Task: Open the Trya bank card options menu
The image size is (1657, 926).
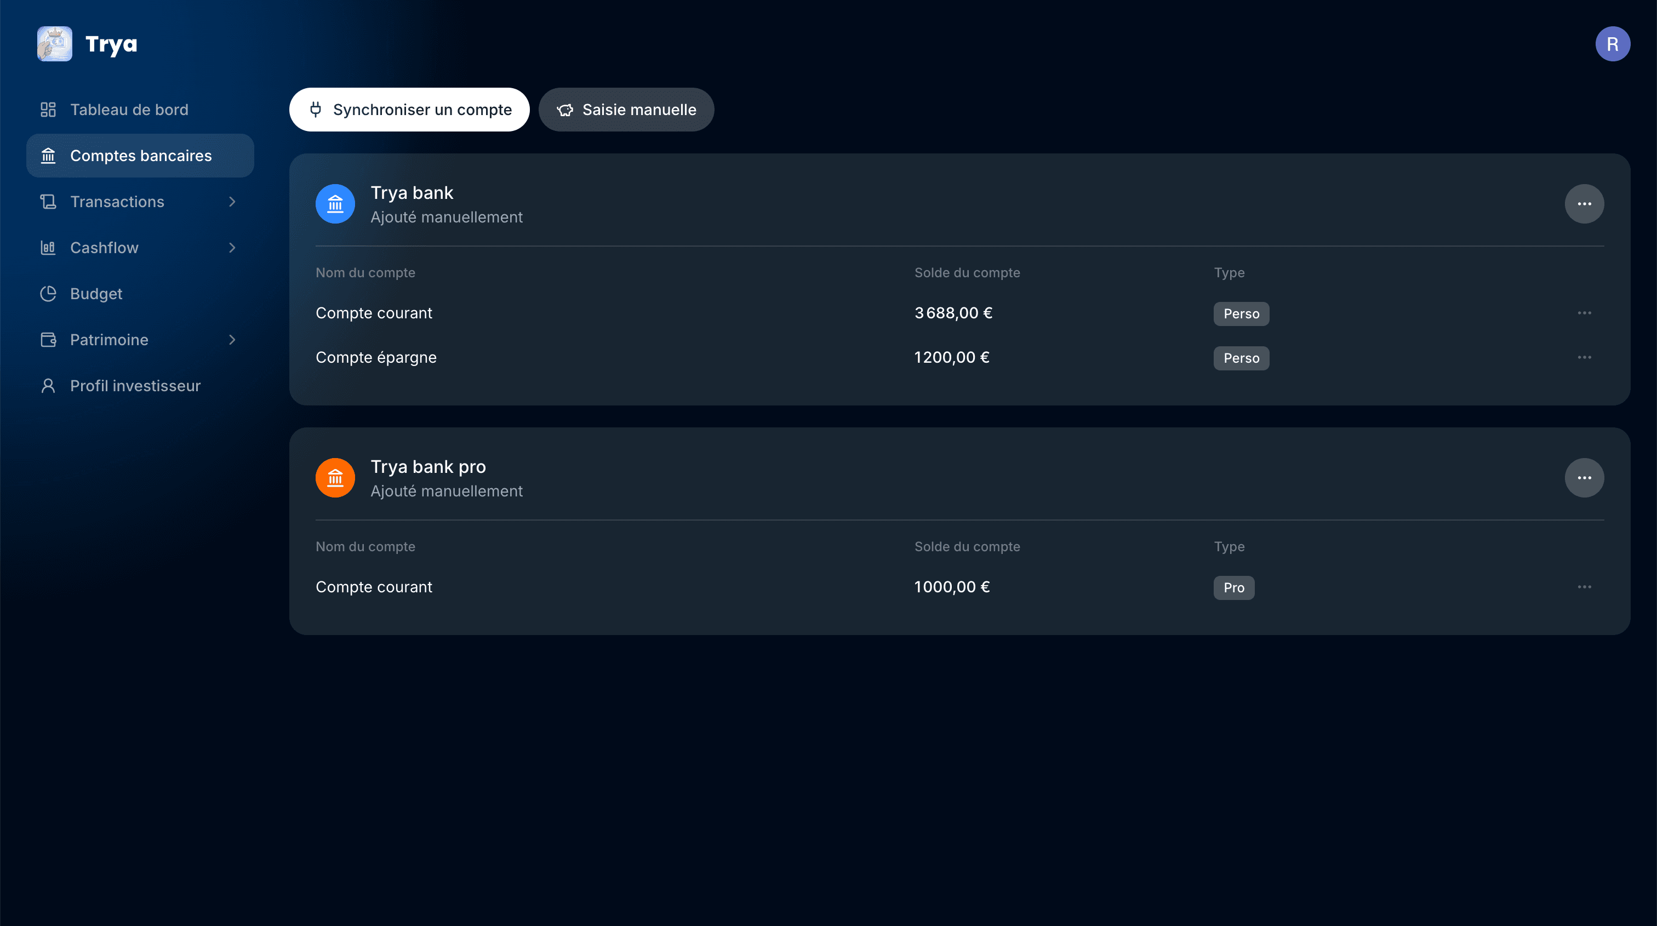Action: pyautogui.click(x=1584, y=204)
